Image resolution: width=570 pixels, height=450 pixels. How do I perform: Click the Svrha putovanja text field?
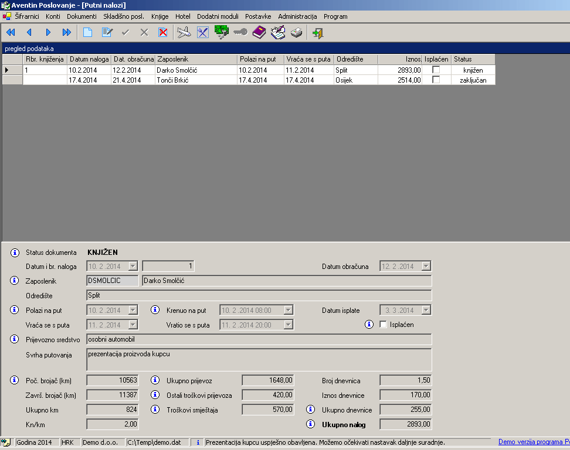(x=259, y=360)
